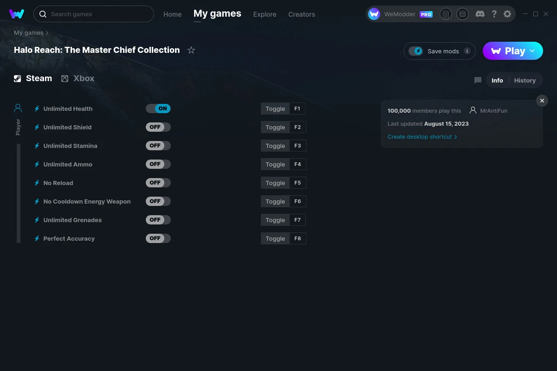Image resolution: width=557 pixels, height=371 pixels.
Task: Open WeMod settings gear
Action: click(507, 14)
